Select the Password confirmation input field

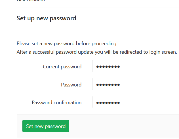(x=136, y=102)
